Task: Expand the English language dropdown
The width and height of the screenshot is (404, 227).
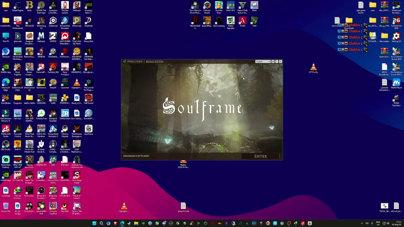Action: pyautogui.click(x=263, y=61)
